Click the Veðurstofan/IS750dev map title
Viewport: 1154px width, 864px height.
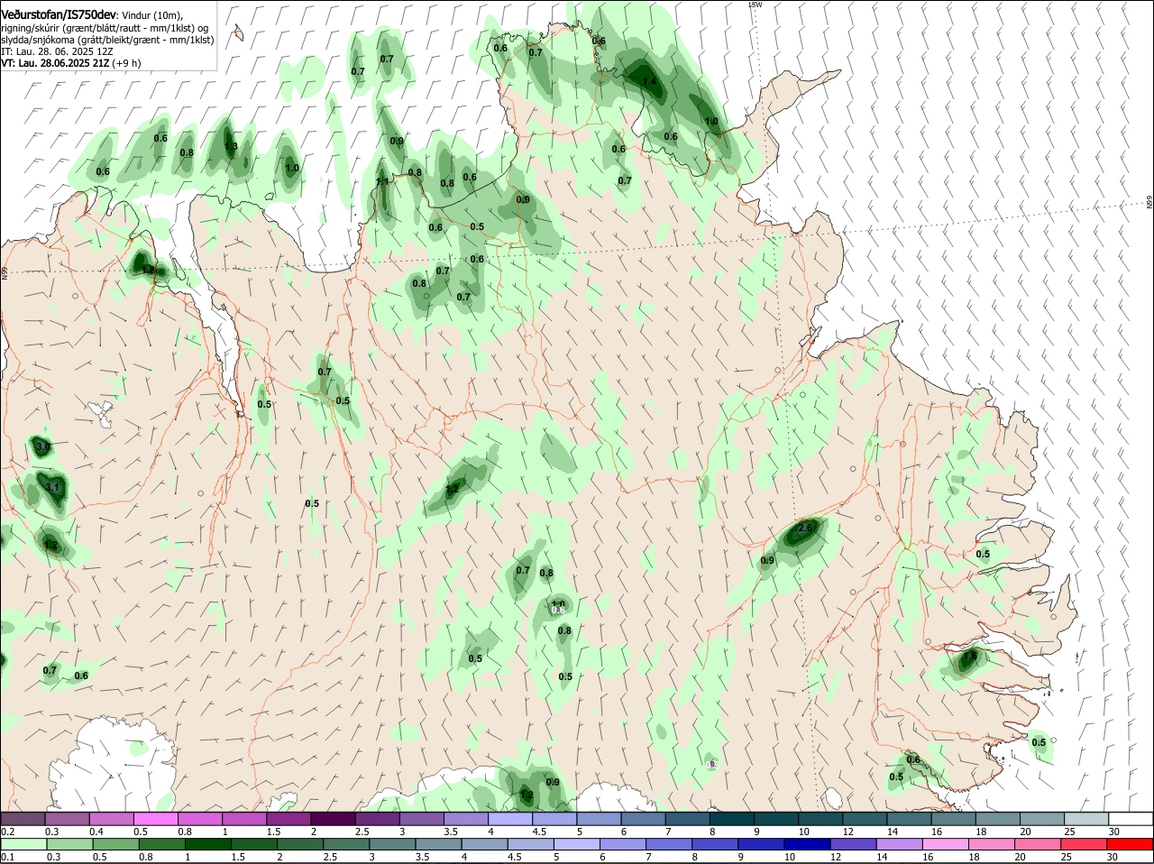pyautogui.click(x=59, y=15)
